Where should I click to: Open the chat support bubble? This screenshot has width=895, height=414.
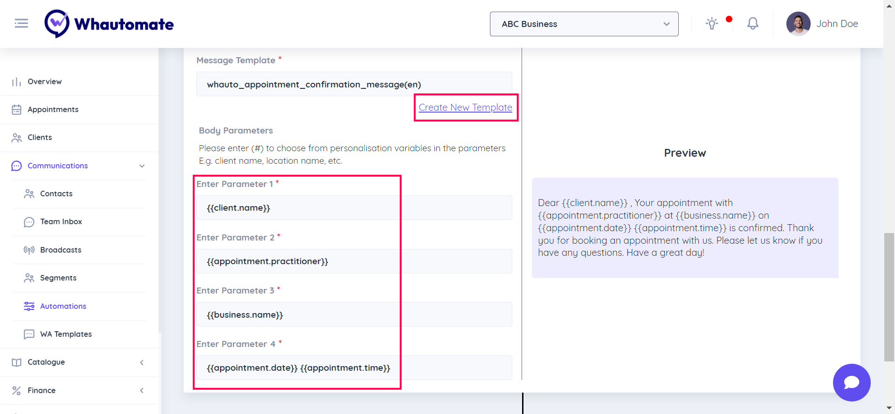pyautogui.click(x=851, y=382)
